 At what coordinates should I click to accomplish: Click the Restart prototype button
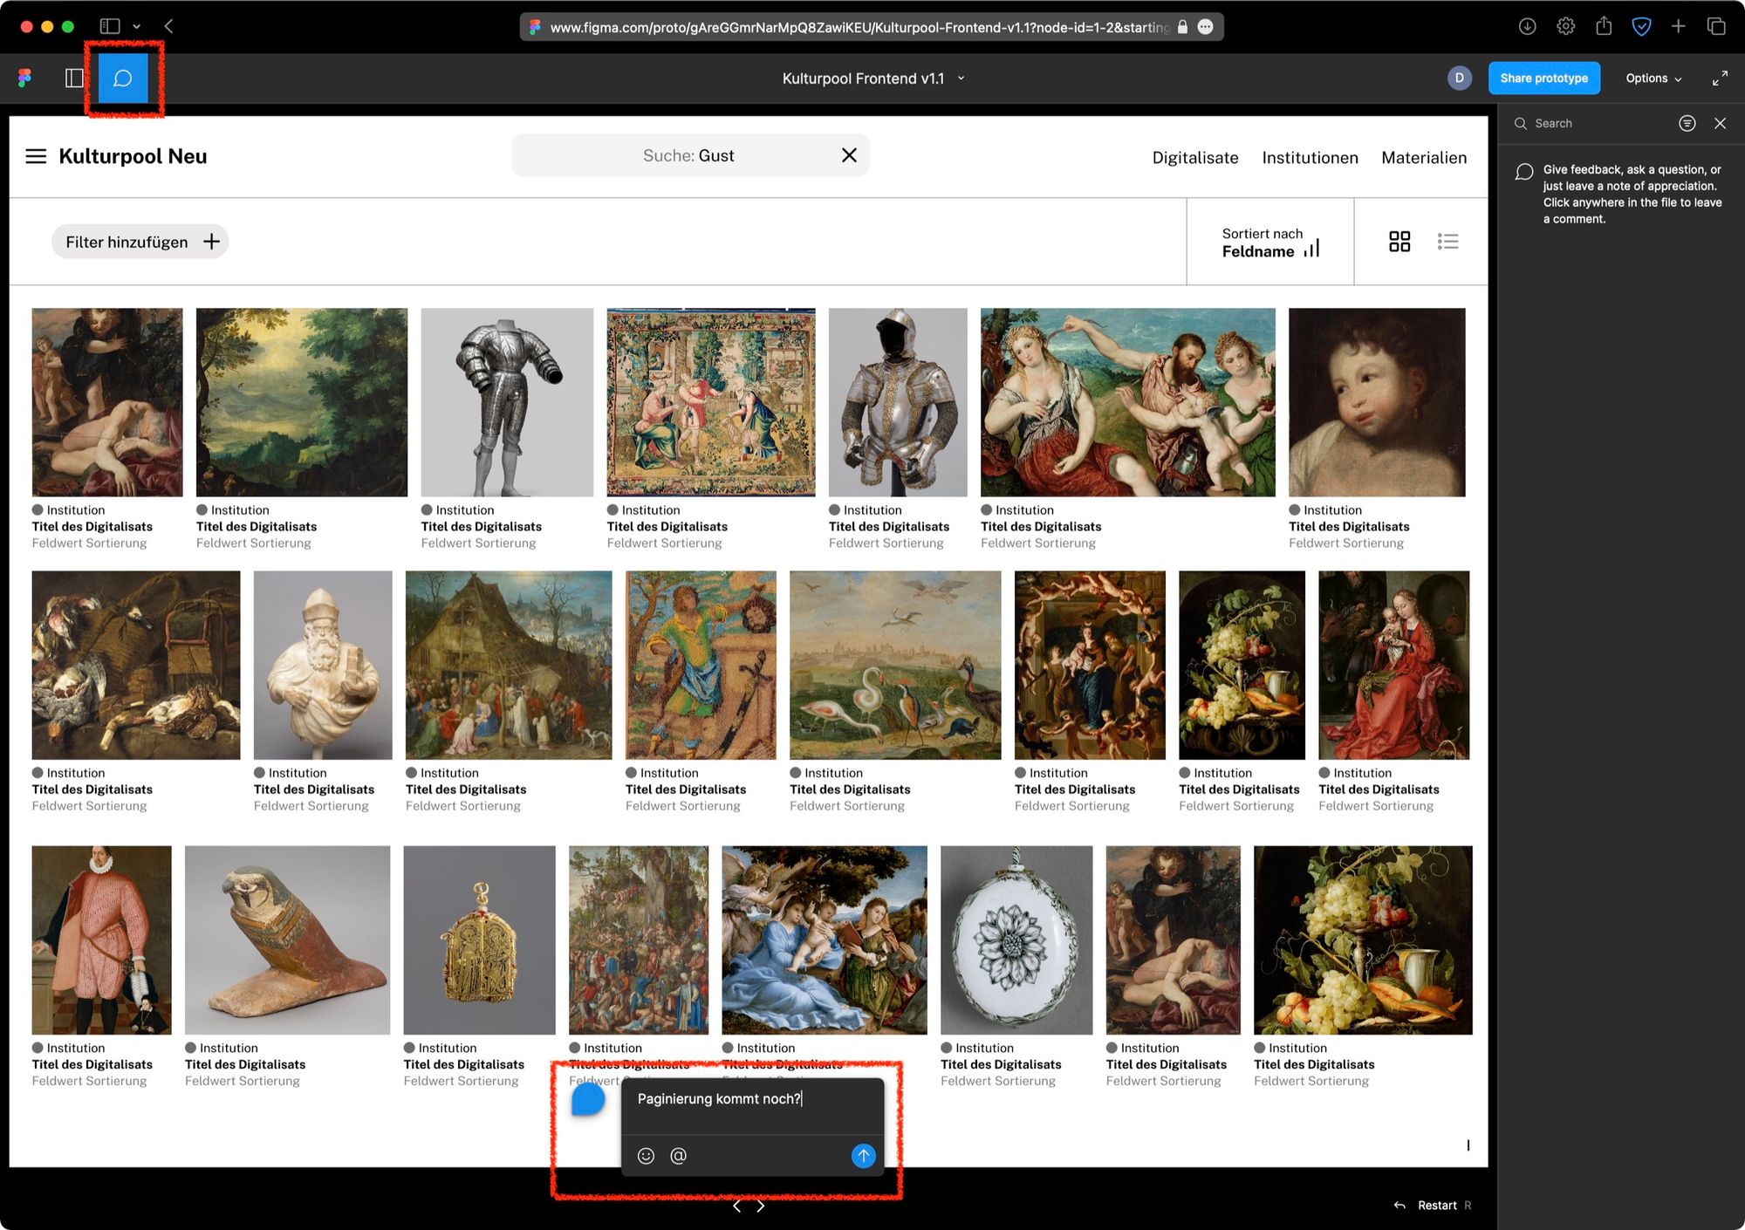tap(1431, 1206)
